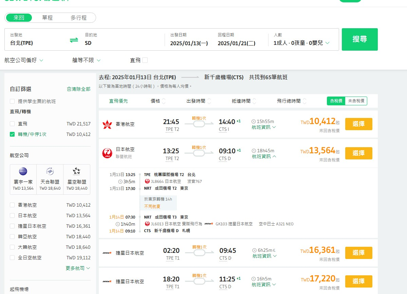The image size is (407, 294).
Task: Click the transfer stop indicator on 21:45 flight
Action: point(199,124)
